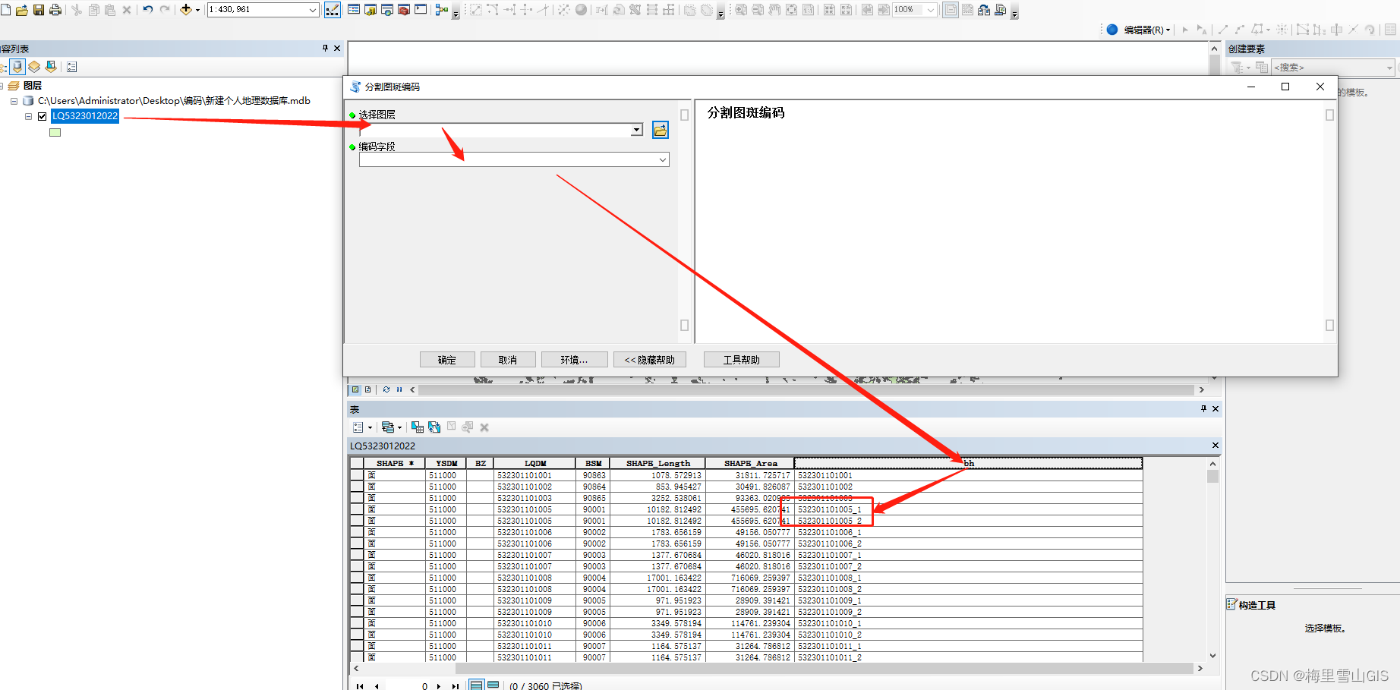The image size is (1400, 690).
Task: Click the BSM column header
Action: pyautogui.click(x=594, y=463)
